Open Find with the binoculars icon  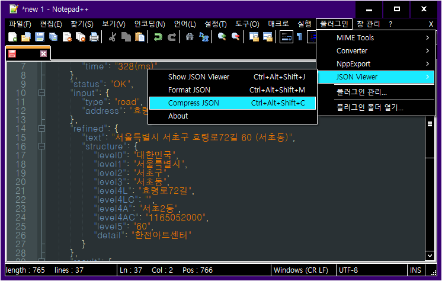click(190, 37)
